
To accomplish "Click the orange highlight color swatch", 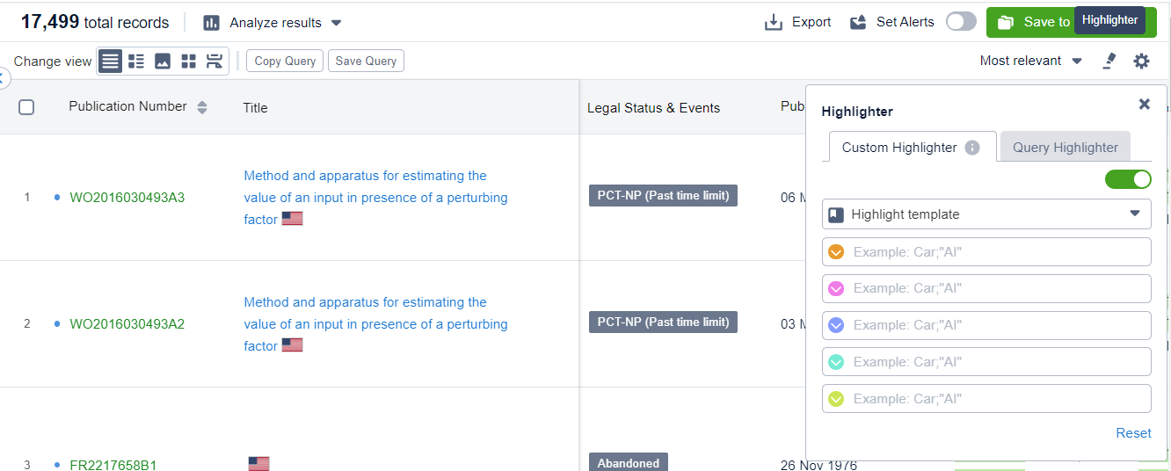I will point(836,252).
